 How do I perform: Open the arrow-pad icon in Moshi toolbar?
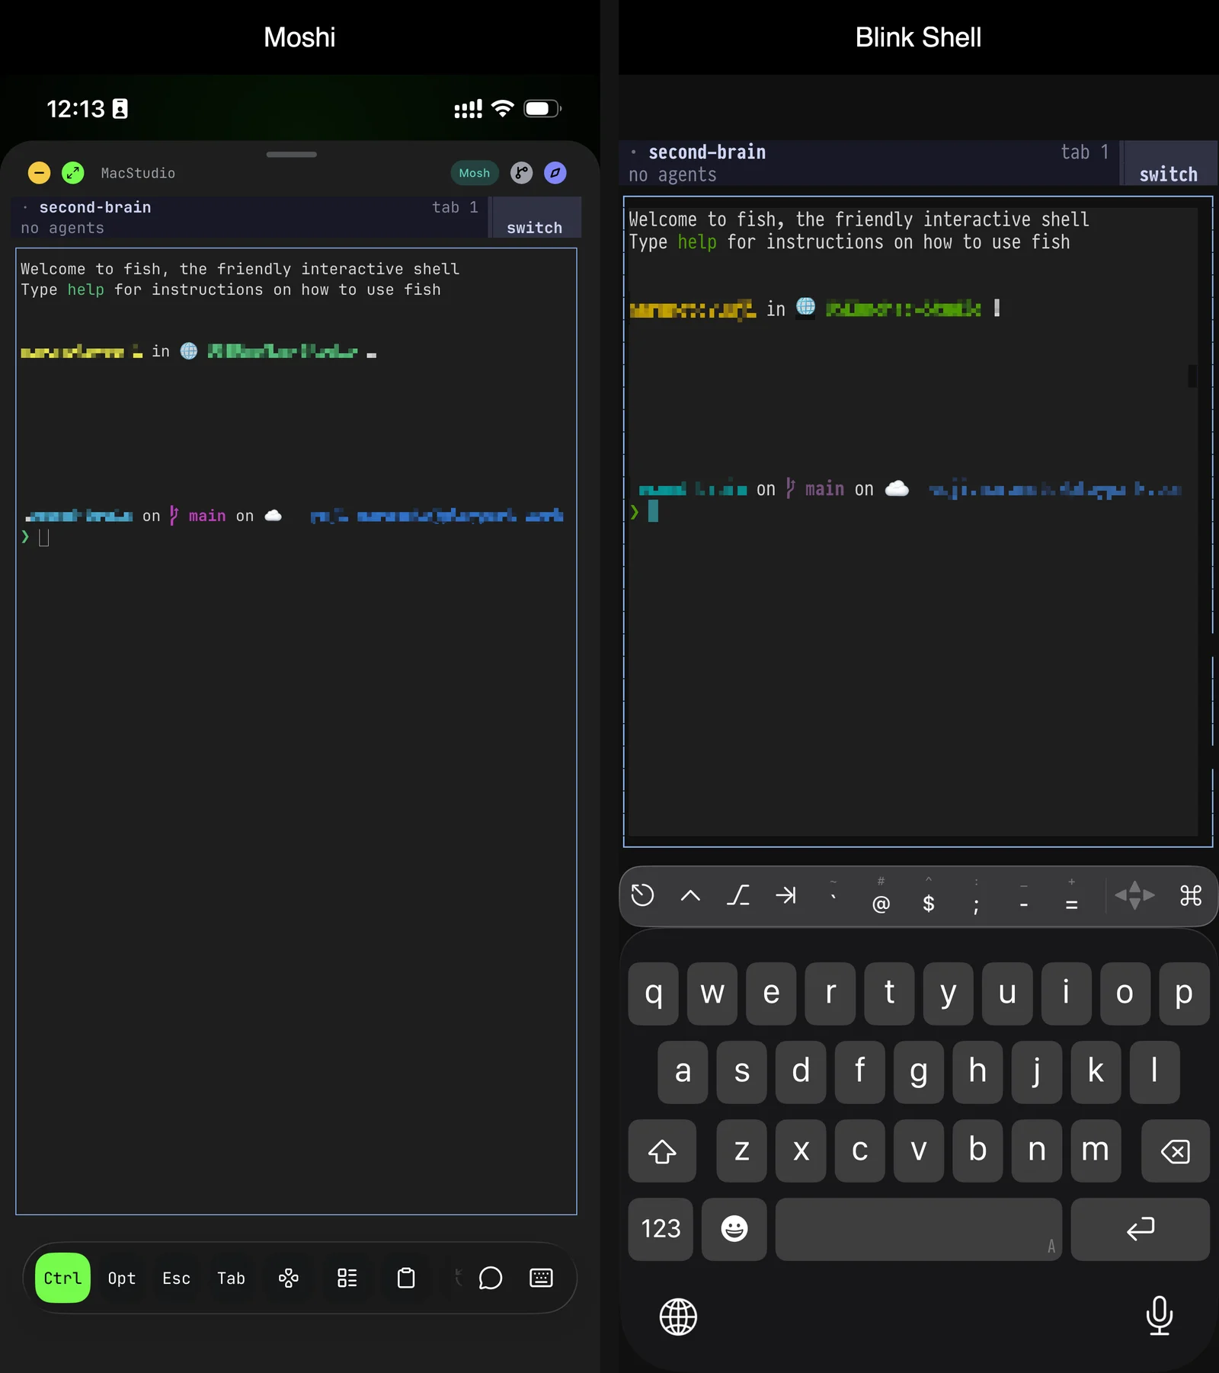(289, 1278)
